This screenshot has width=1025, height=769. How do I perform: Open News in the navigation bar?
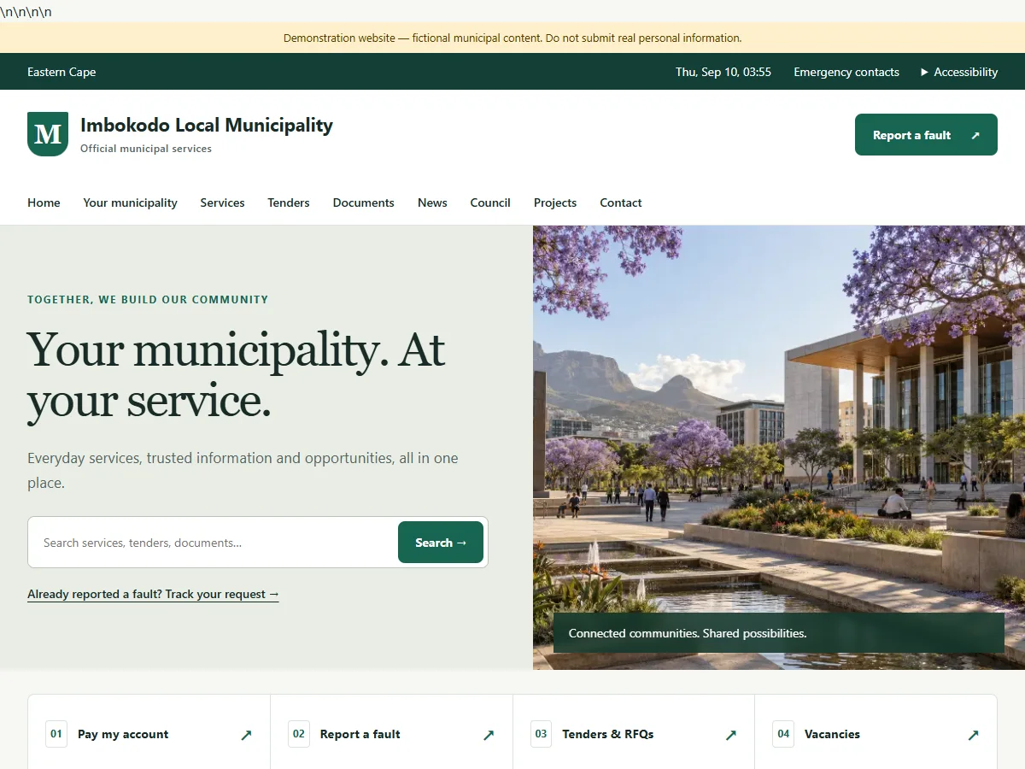pyautogui.click(x=432, y=203)
